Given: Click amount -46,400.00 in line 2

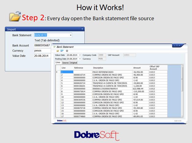Looking at the screenshot, I should (x=140, y=75).
